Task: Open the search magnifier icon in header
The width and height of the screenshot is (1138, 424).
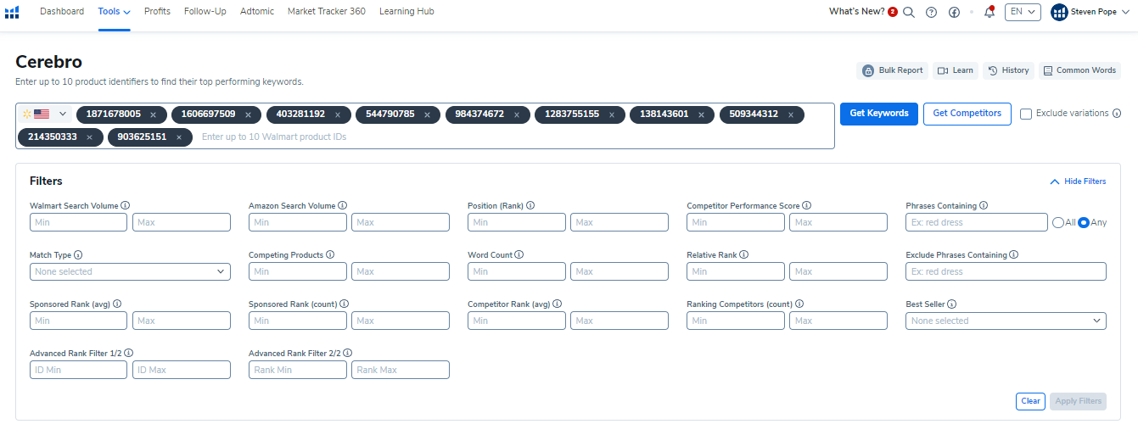Action: click(x=909, y=12)
